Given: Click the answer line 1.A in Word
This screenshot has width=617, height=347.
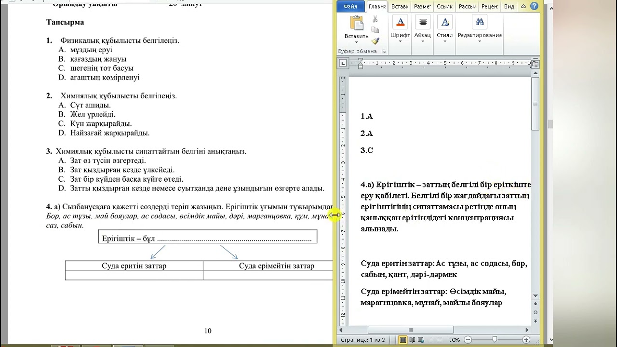Looking at the screenshot, I should (366, 116).
